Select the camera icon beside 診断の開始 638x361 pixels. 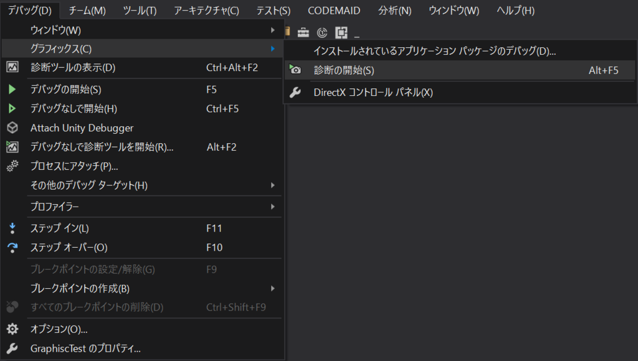(x=295, y=70)
